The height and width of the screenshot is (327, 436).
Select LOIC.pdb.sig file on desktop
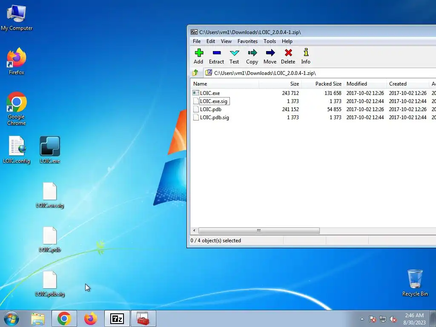click(50, 284)
